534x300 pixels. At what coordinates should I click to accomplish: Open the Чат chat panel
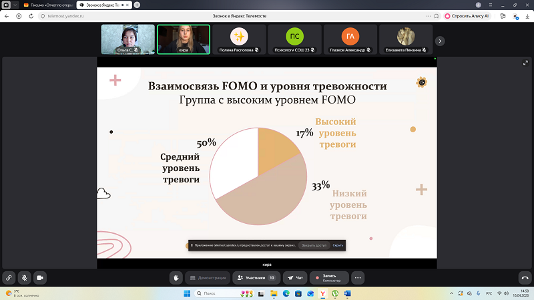click(x=295, y=278)
